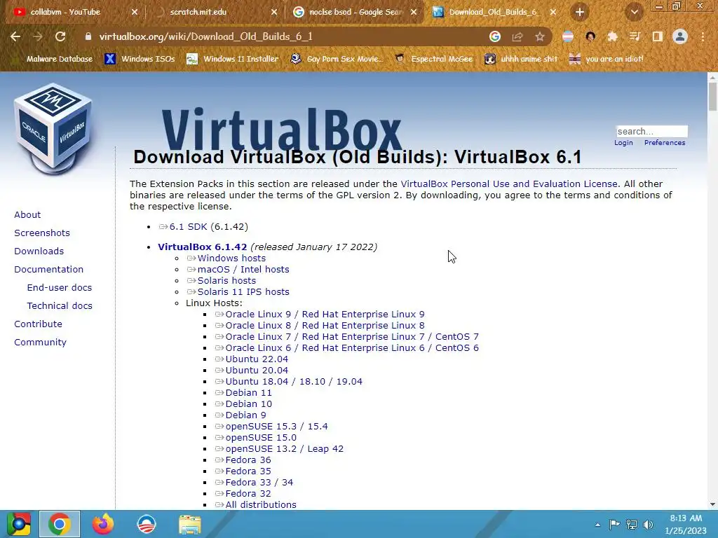
Task: Open the Community sidebar link
Action: (x=40, y=342)
